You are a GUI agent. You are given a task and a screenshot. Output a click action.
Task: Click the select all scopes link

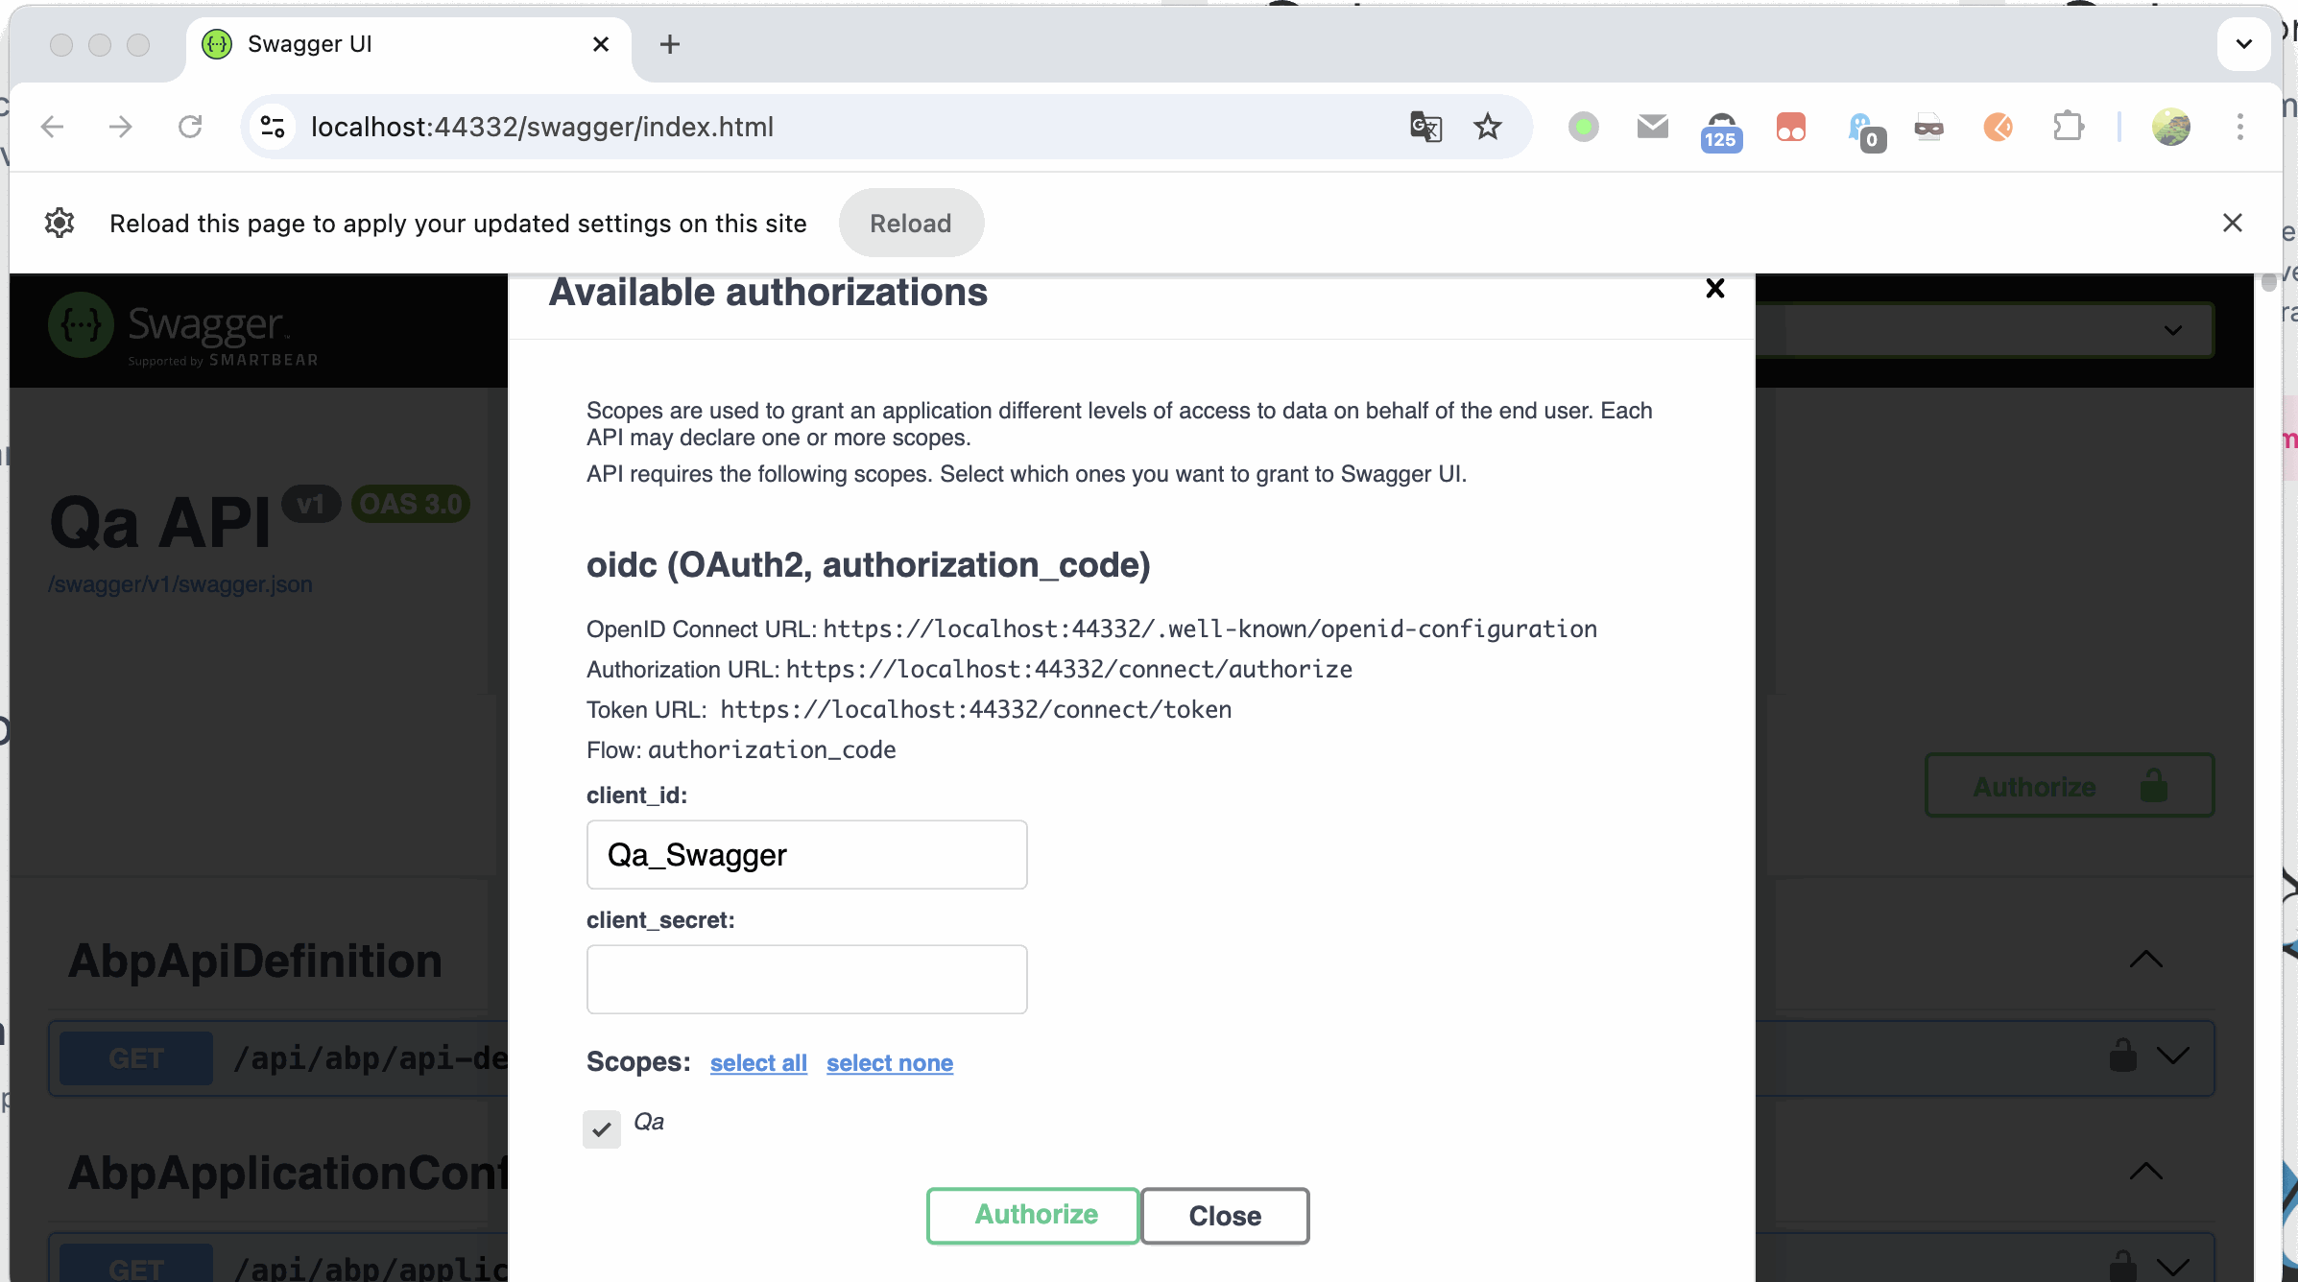click(758, 1063)
